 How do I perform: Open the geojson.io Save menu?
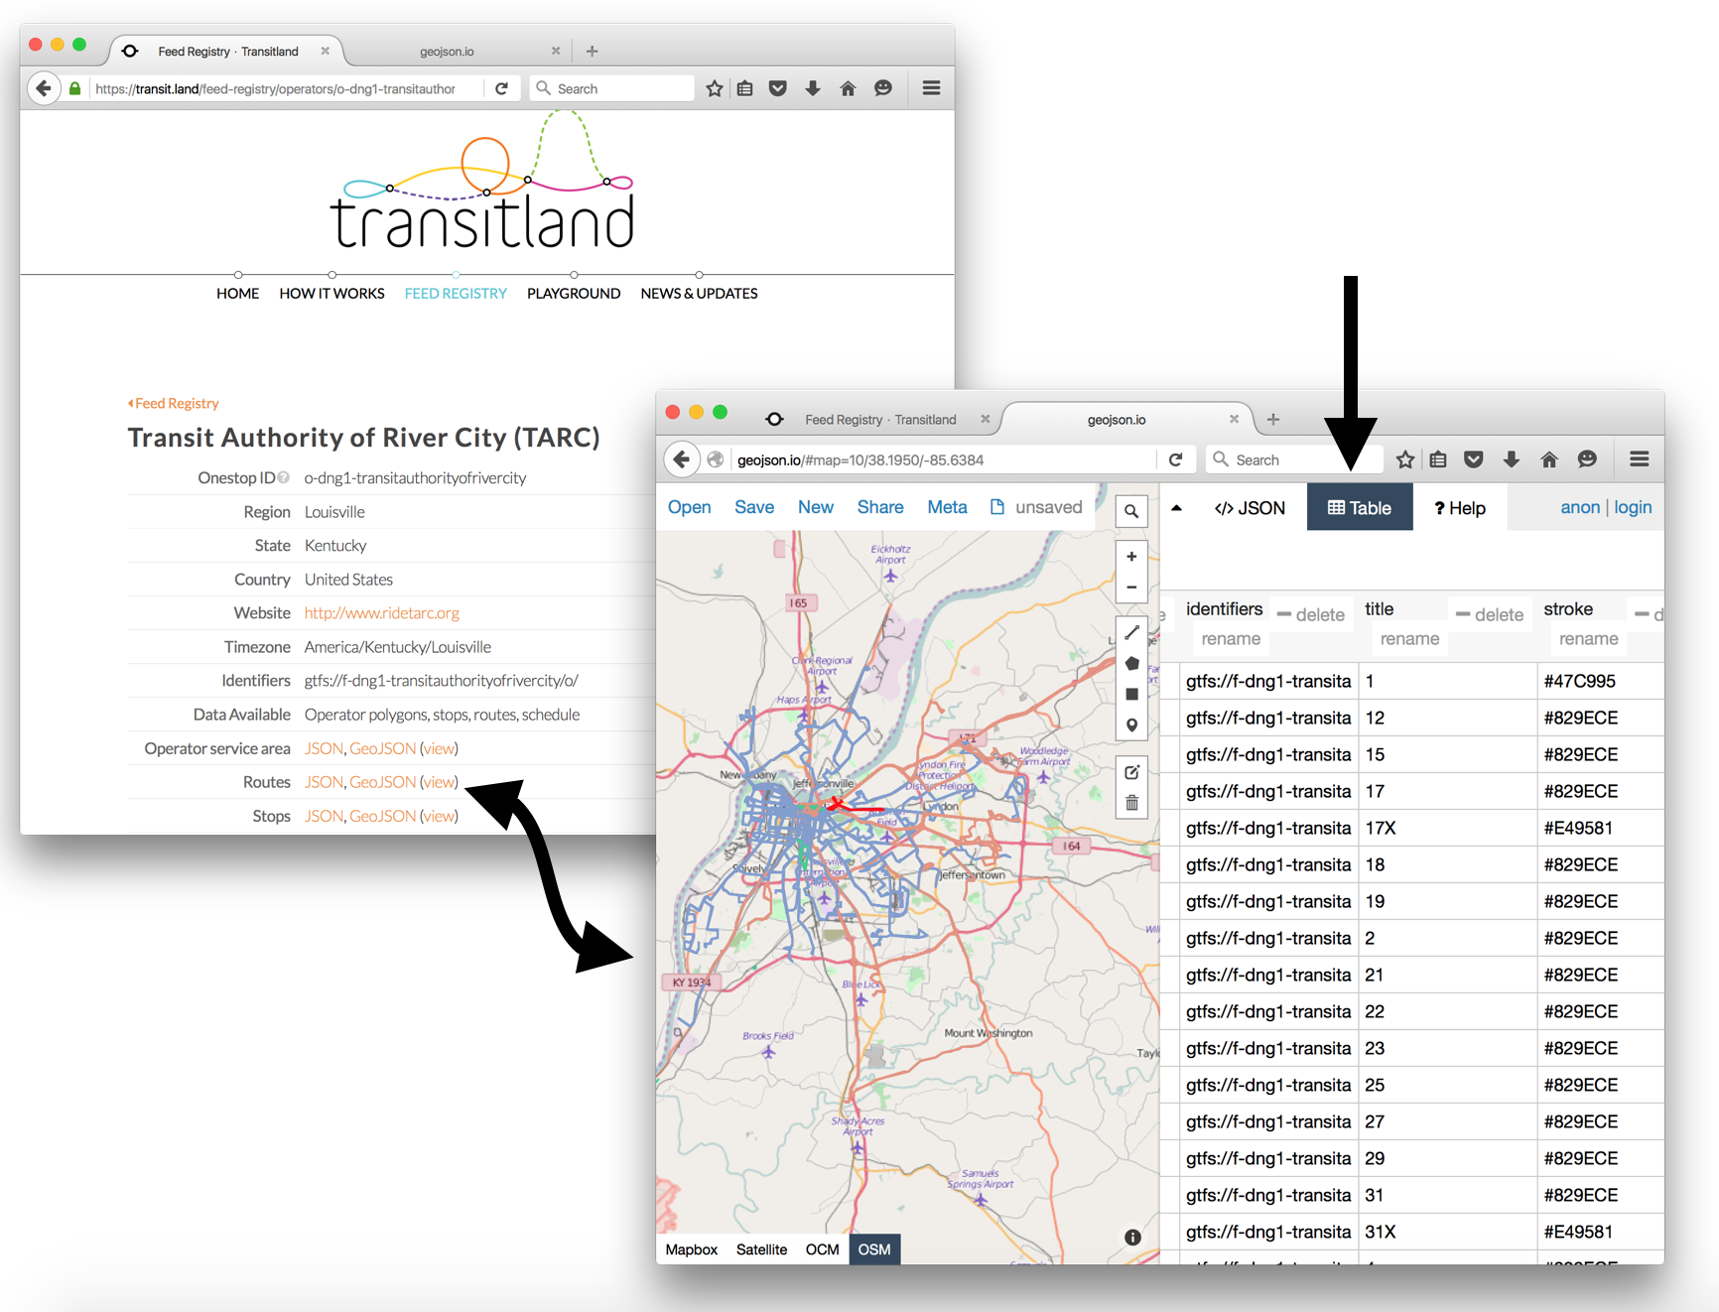coord(754,507)
